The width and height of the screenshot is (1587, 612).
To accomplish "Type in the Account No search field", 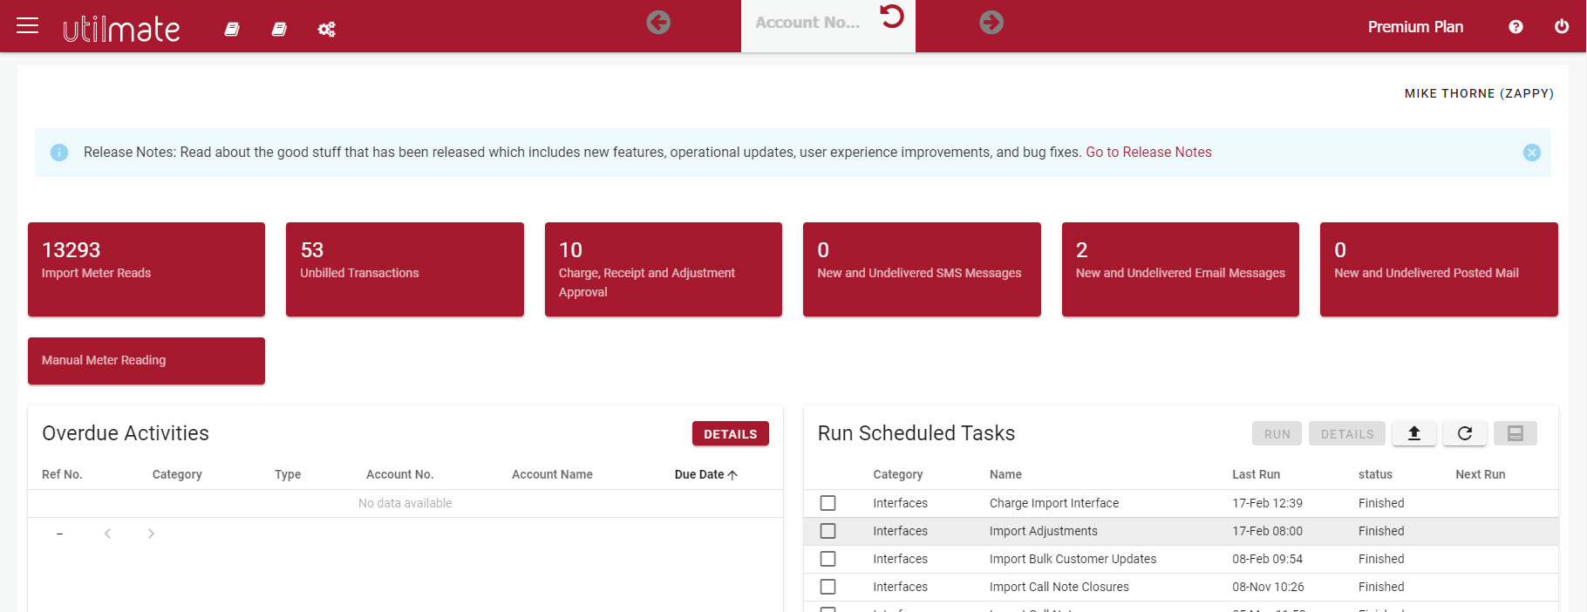I will 807,24.
